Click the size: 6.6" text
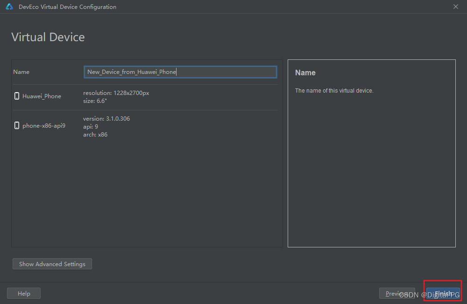467x304 pixels. pos(95,101)
